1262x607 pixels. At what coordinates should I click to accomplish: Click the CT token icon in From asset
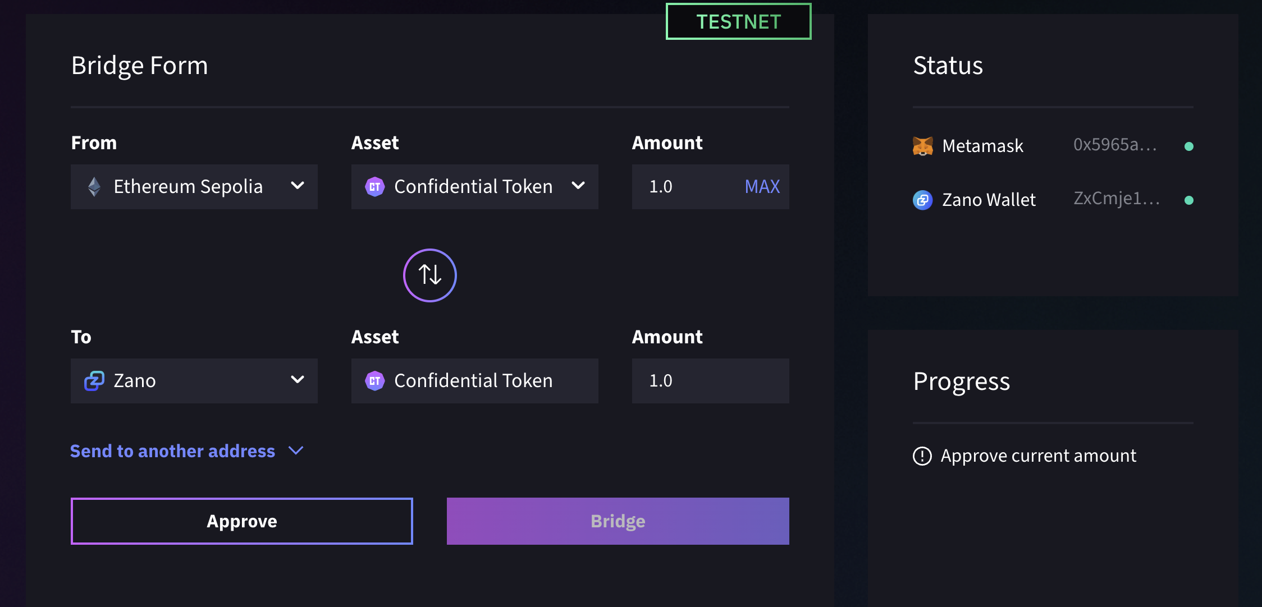pos(375,187)
